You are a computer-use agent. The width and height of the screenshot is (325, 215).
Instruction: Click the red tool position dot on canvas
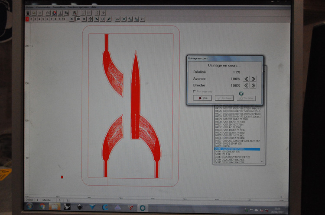pyautogui.click(x=62, y=177)
